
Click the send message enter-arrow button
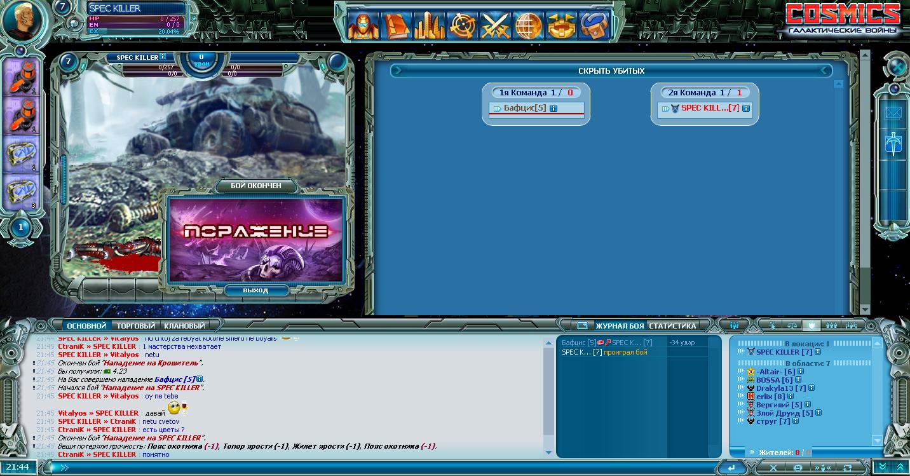coord(731,468)
